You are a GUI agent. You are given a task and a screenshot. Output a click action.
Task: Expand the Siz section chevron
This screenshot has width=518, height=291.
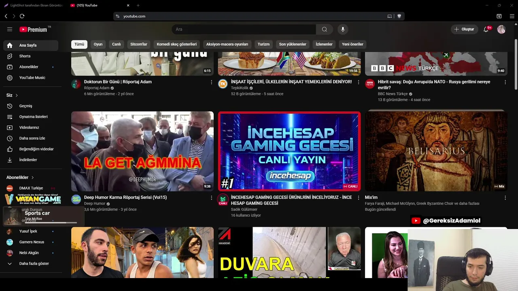[17, 95]
